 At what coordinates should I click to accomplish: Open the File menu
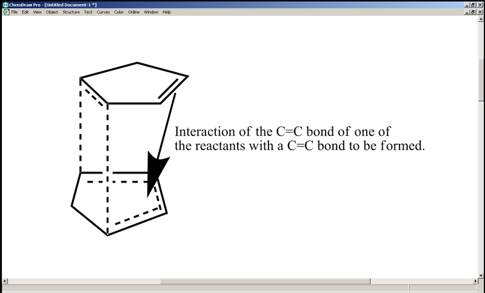(14, 12)
